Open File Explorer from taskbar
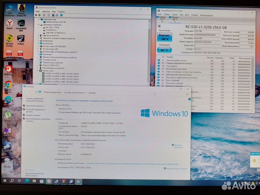This screenshot has width=260, height=195. point(34,181)
